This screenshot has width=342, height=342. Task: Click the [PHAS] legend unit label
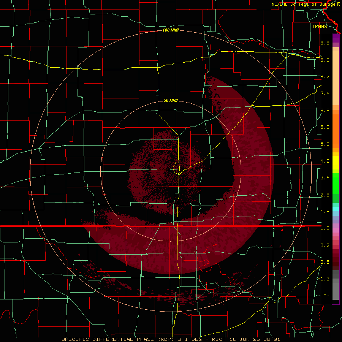321,26
